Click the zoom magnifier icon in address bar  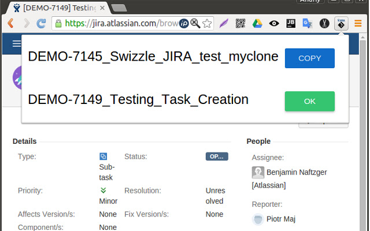195,24
